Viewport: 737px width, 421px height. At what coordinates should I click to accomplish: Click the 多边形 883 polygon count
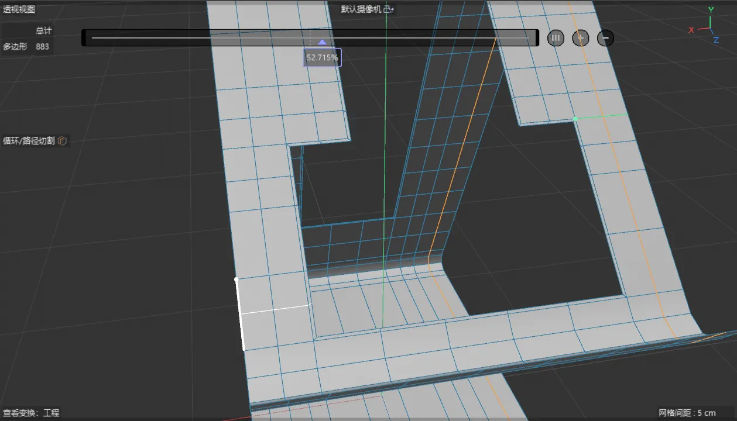tap(26, 46)
